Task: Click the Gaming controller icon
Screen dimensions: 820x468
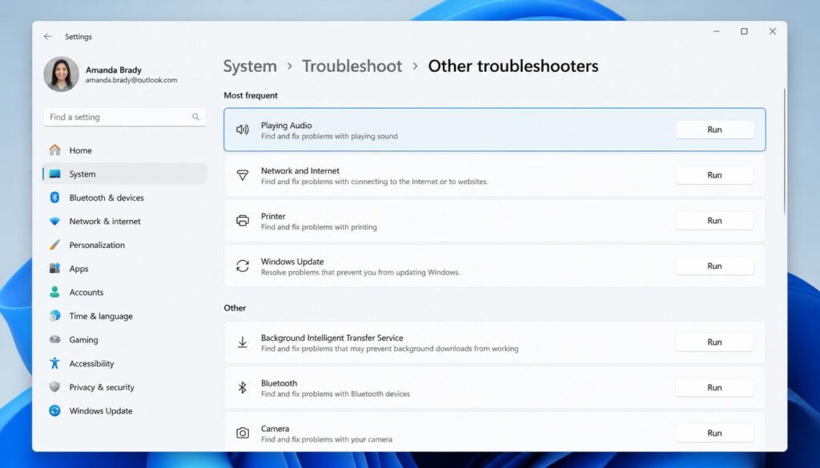Action: (55, 339)
